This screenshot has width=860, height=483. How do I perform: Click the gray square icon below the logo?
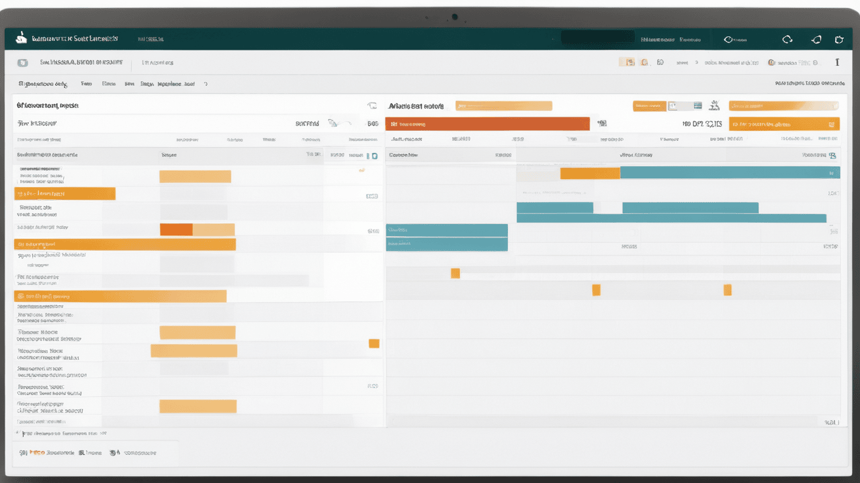pos(24,63)
